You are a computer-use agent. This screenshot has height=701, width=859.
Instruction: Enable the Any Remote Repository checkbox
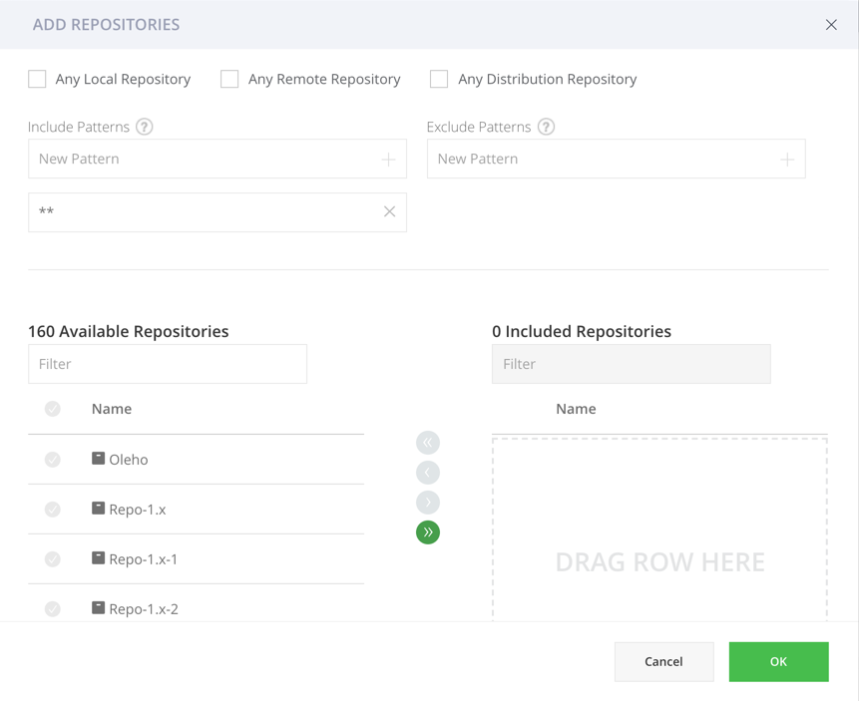[228, 79]
